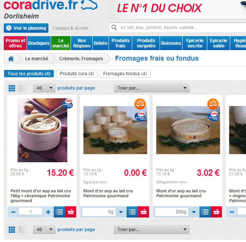Image resolution: width=246 pixels, height=242 pixels.
Task: Click Voir le planning button
Action: (x=26, y=28)
